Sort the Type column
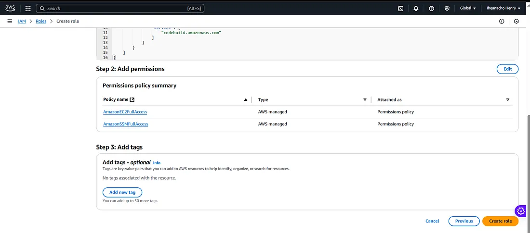The image size is (530, 233). click(x=365, y=100)
